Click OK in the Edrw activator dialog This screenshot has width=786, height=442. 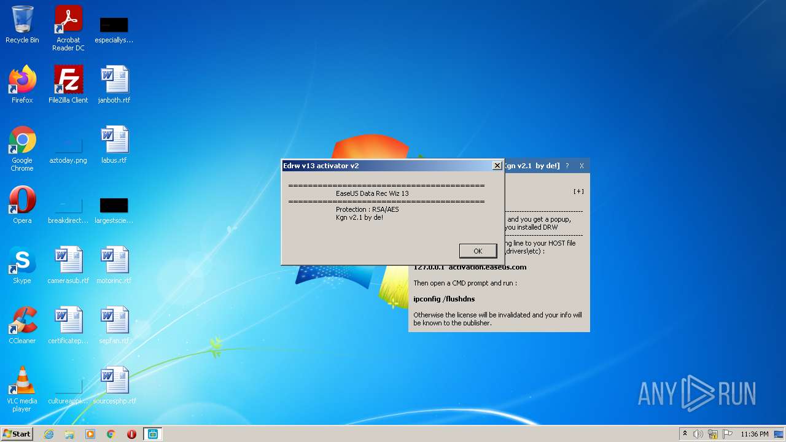[x=478, y=250]
